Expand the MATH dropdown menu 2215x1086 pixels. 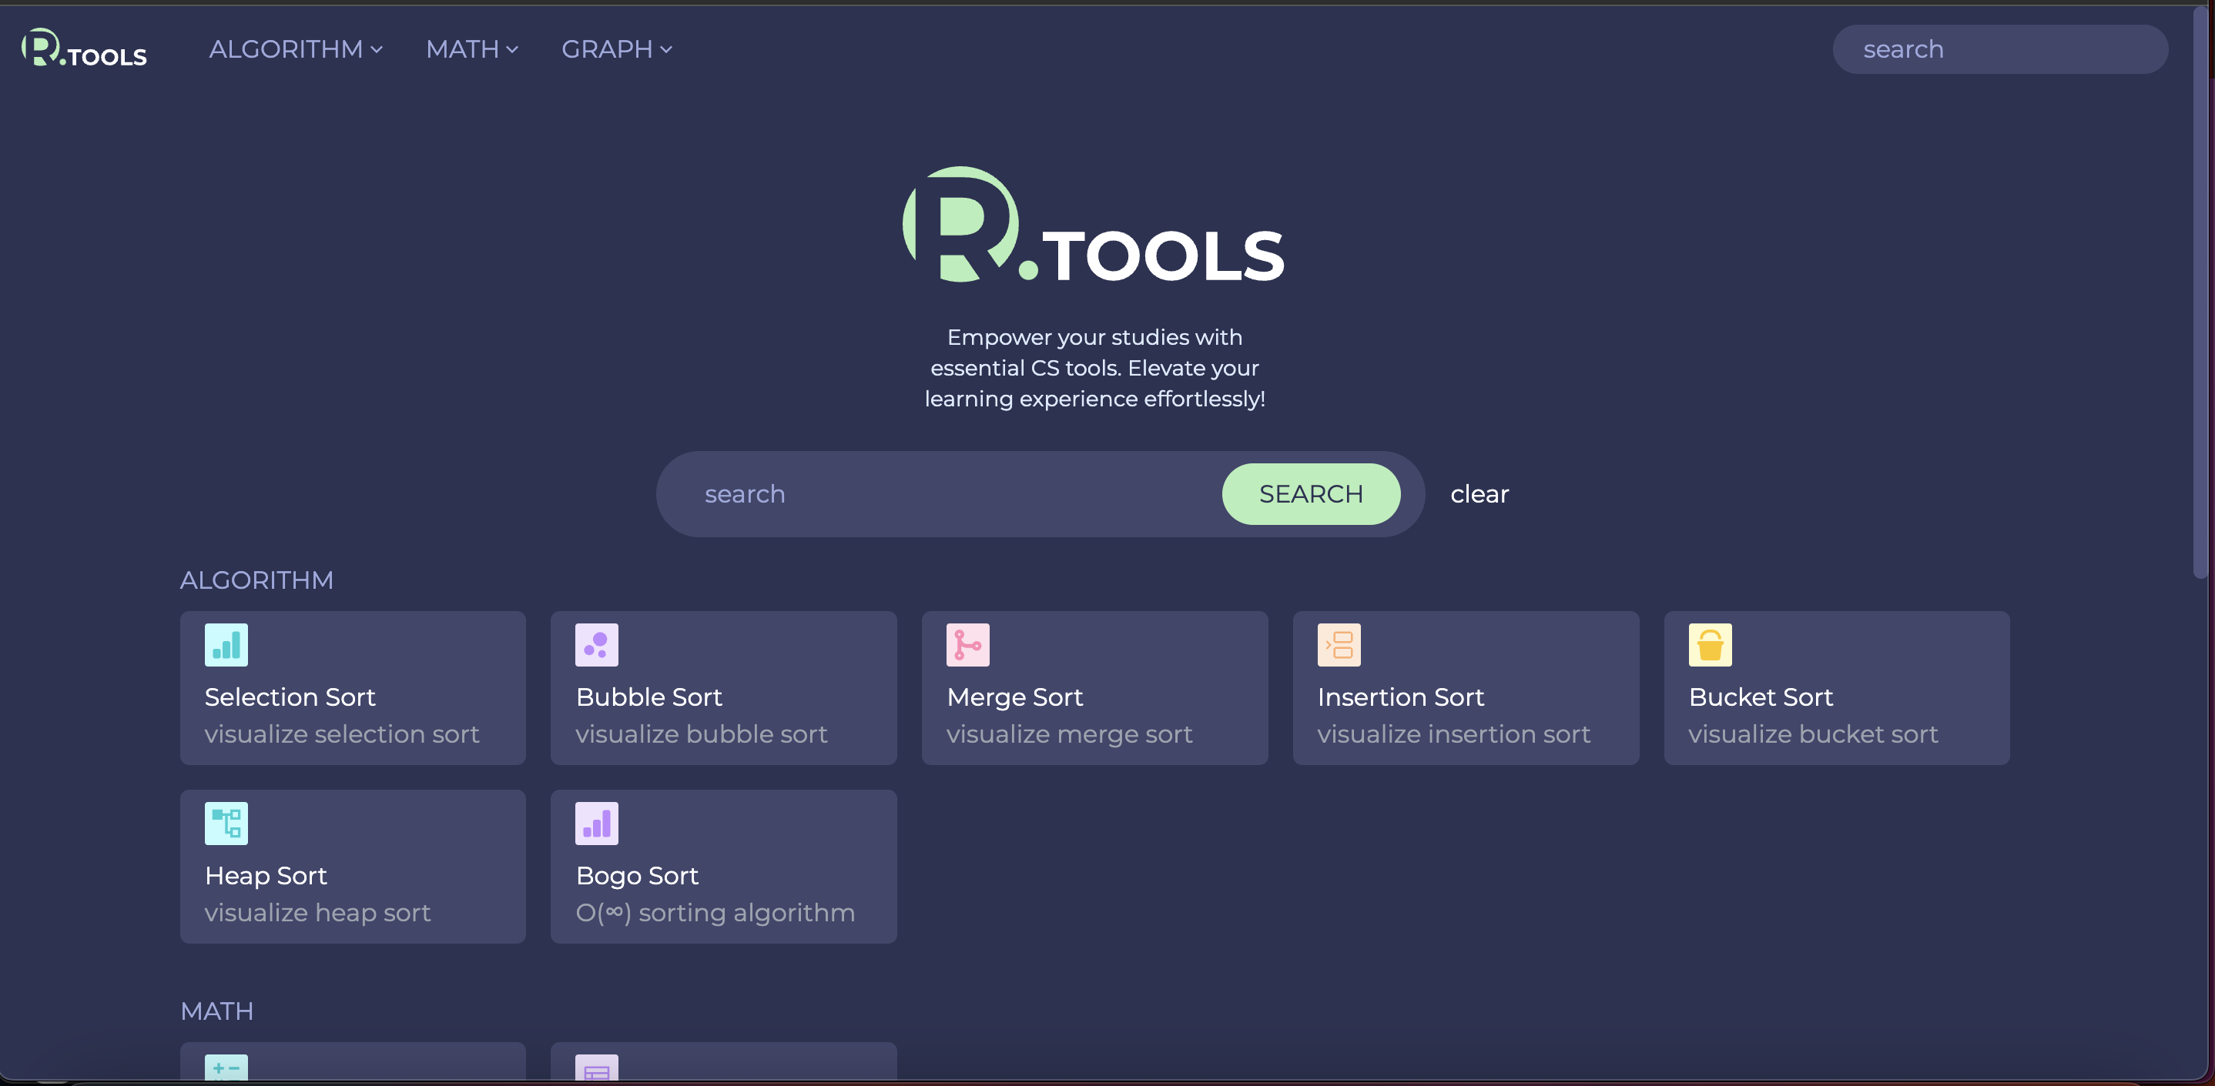[x=472, y=49]
